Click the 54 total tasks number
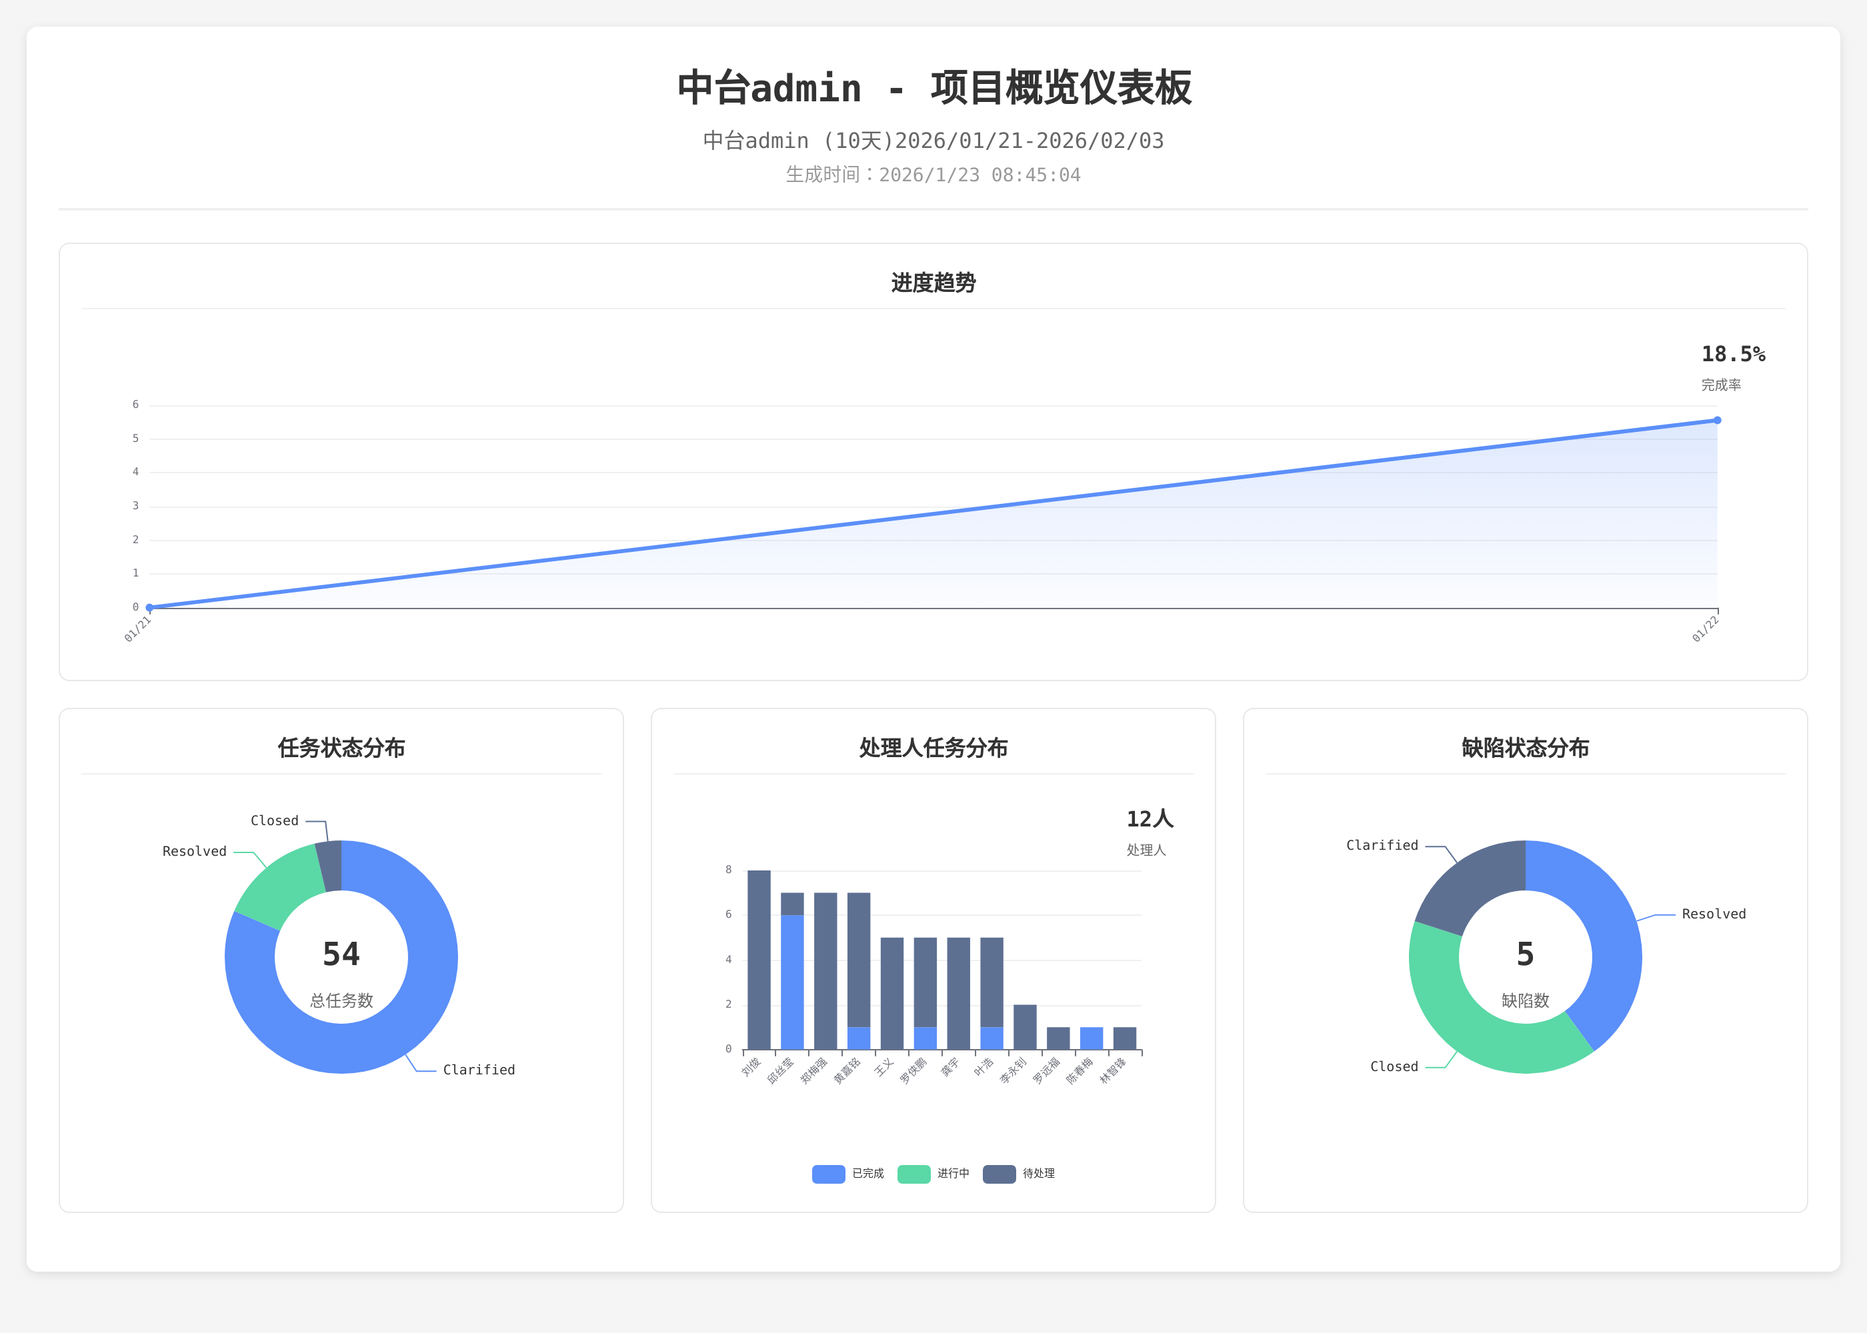This screenshot has width=1867, height=1333. pos(341,954)
